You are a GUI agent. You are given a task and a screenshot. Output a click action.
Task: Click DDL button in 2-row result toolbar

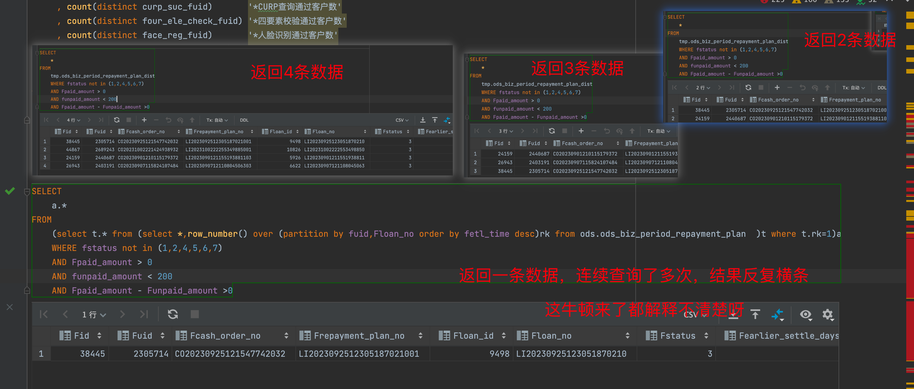882,87
